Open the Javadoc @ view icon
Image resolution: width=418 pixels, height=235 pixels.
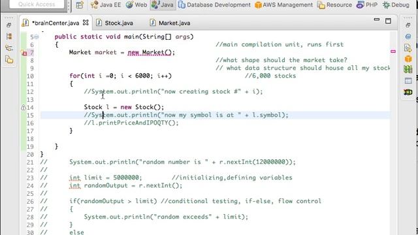point(408,37)
